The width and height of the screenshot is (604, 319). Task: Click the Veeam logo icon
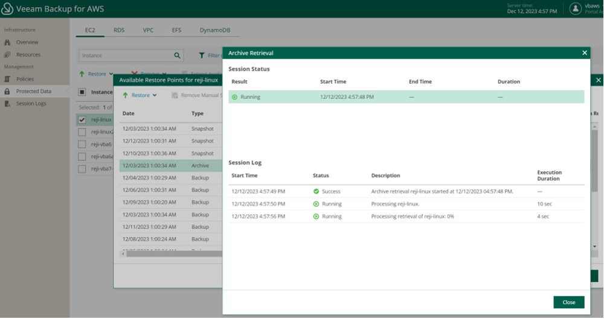pos(7,8)
